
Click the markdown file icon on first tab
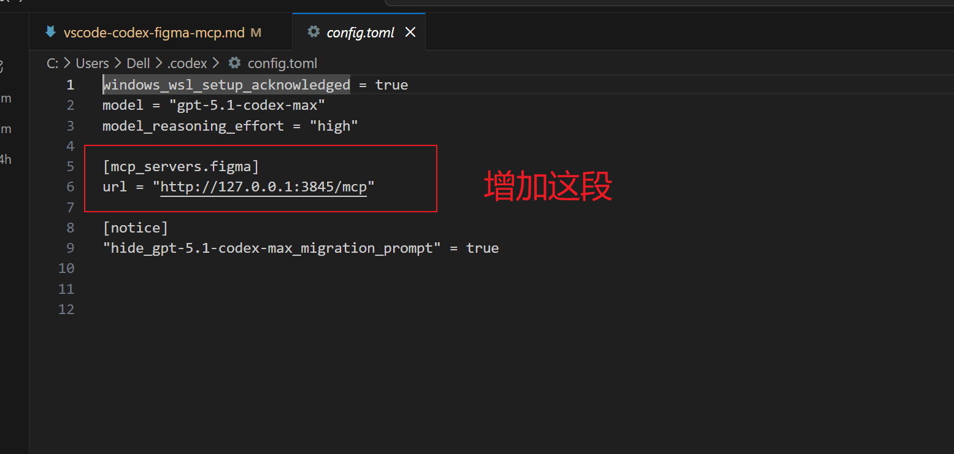[x=50, y=33]
